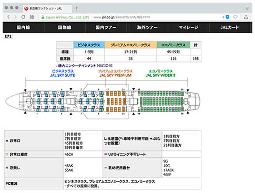Viewport: 255px width, 193px height.
Task: Open the blue shield blocker icon
Action: [x=228, y=17]
